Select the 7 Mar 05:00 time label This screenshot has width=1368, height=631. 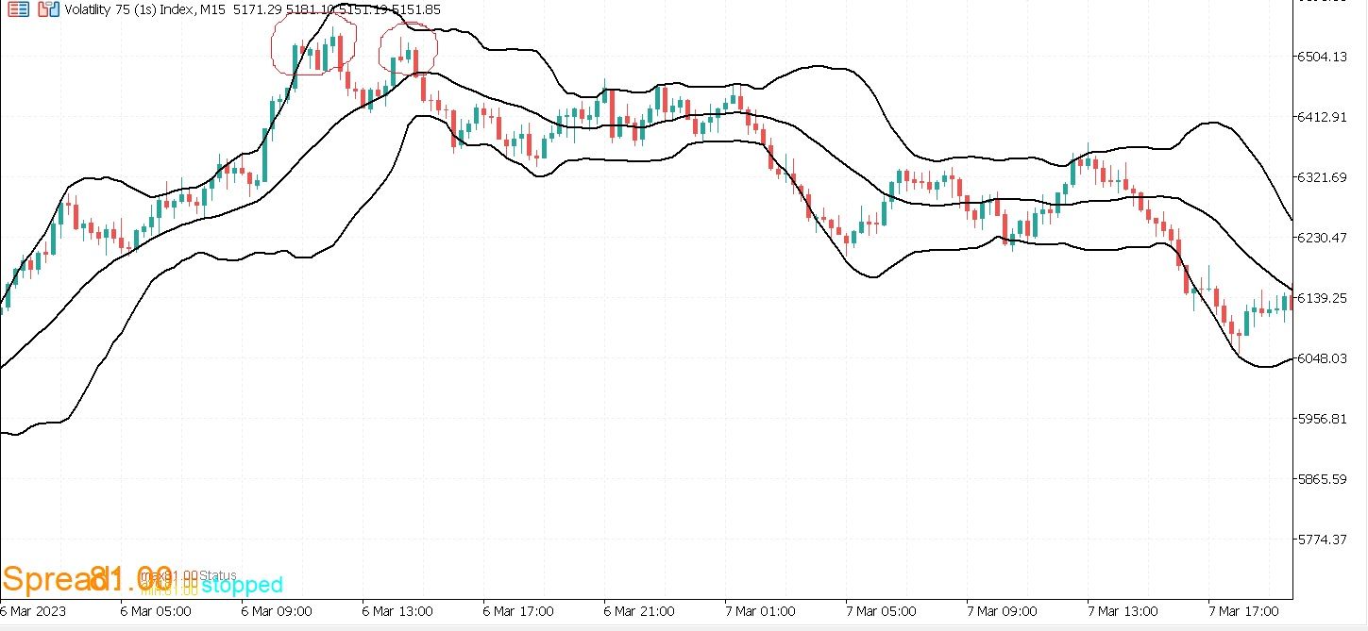click(881, 611)
